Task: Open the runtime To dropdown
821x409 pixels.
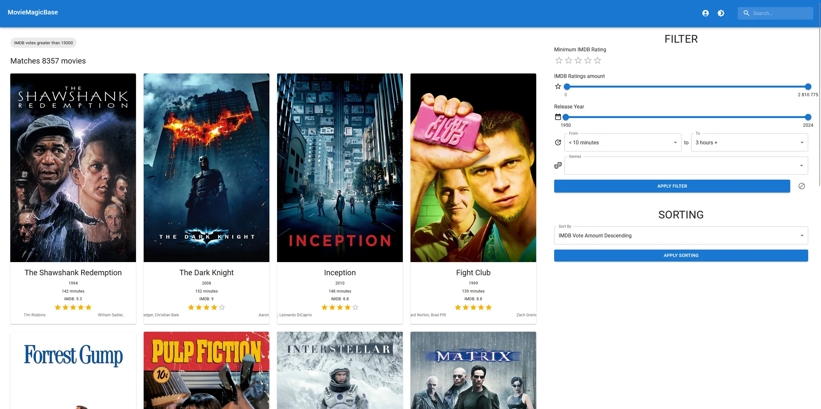Action: (x=749, y=142)
